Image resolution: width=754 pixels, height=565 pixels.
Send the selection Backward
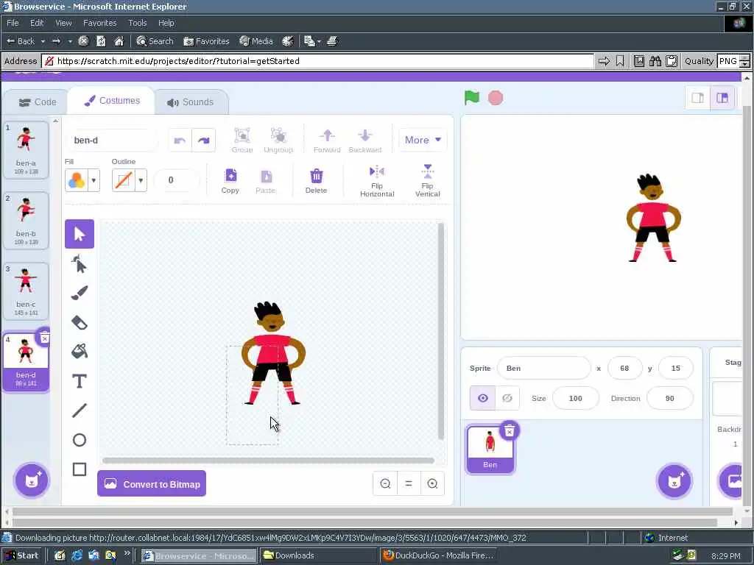pyautogui.click(x=365, y=141)
